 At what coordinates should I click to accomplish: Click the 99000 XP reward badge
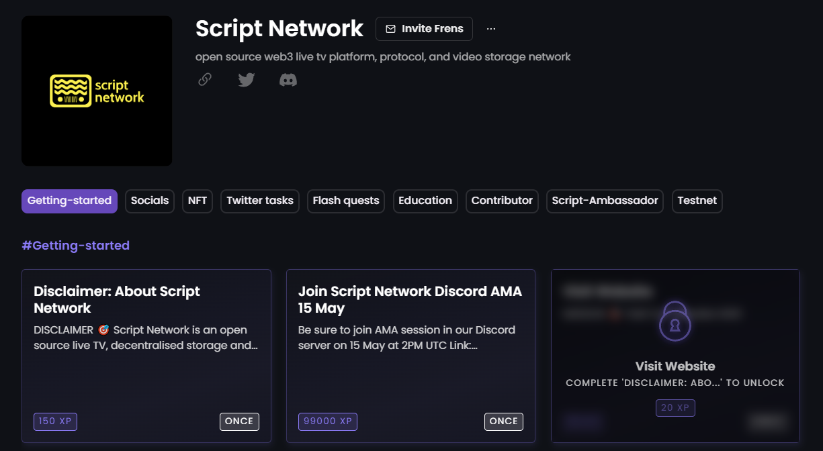(328, 421)
